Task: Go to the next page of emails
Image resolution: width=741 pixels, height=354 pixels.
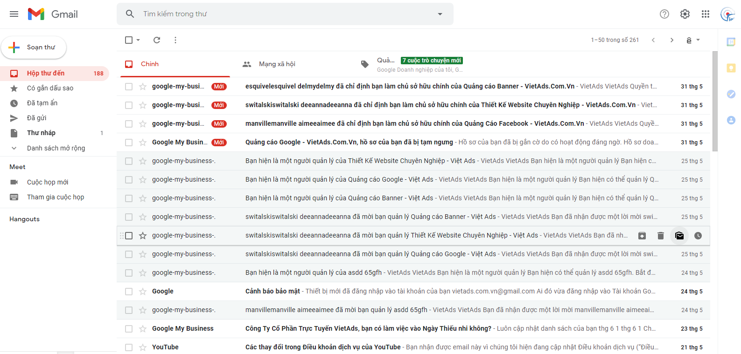Action: coord(671,40)
